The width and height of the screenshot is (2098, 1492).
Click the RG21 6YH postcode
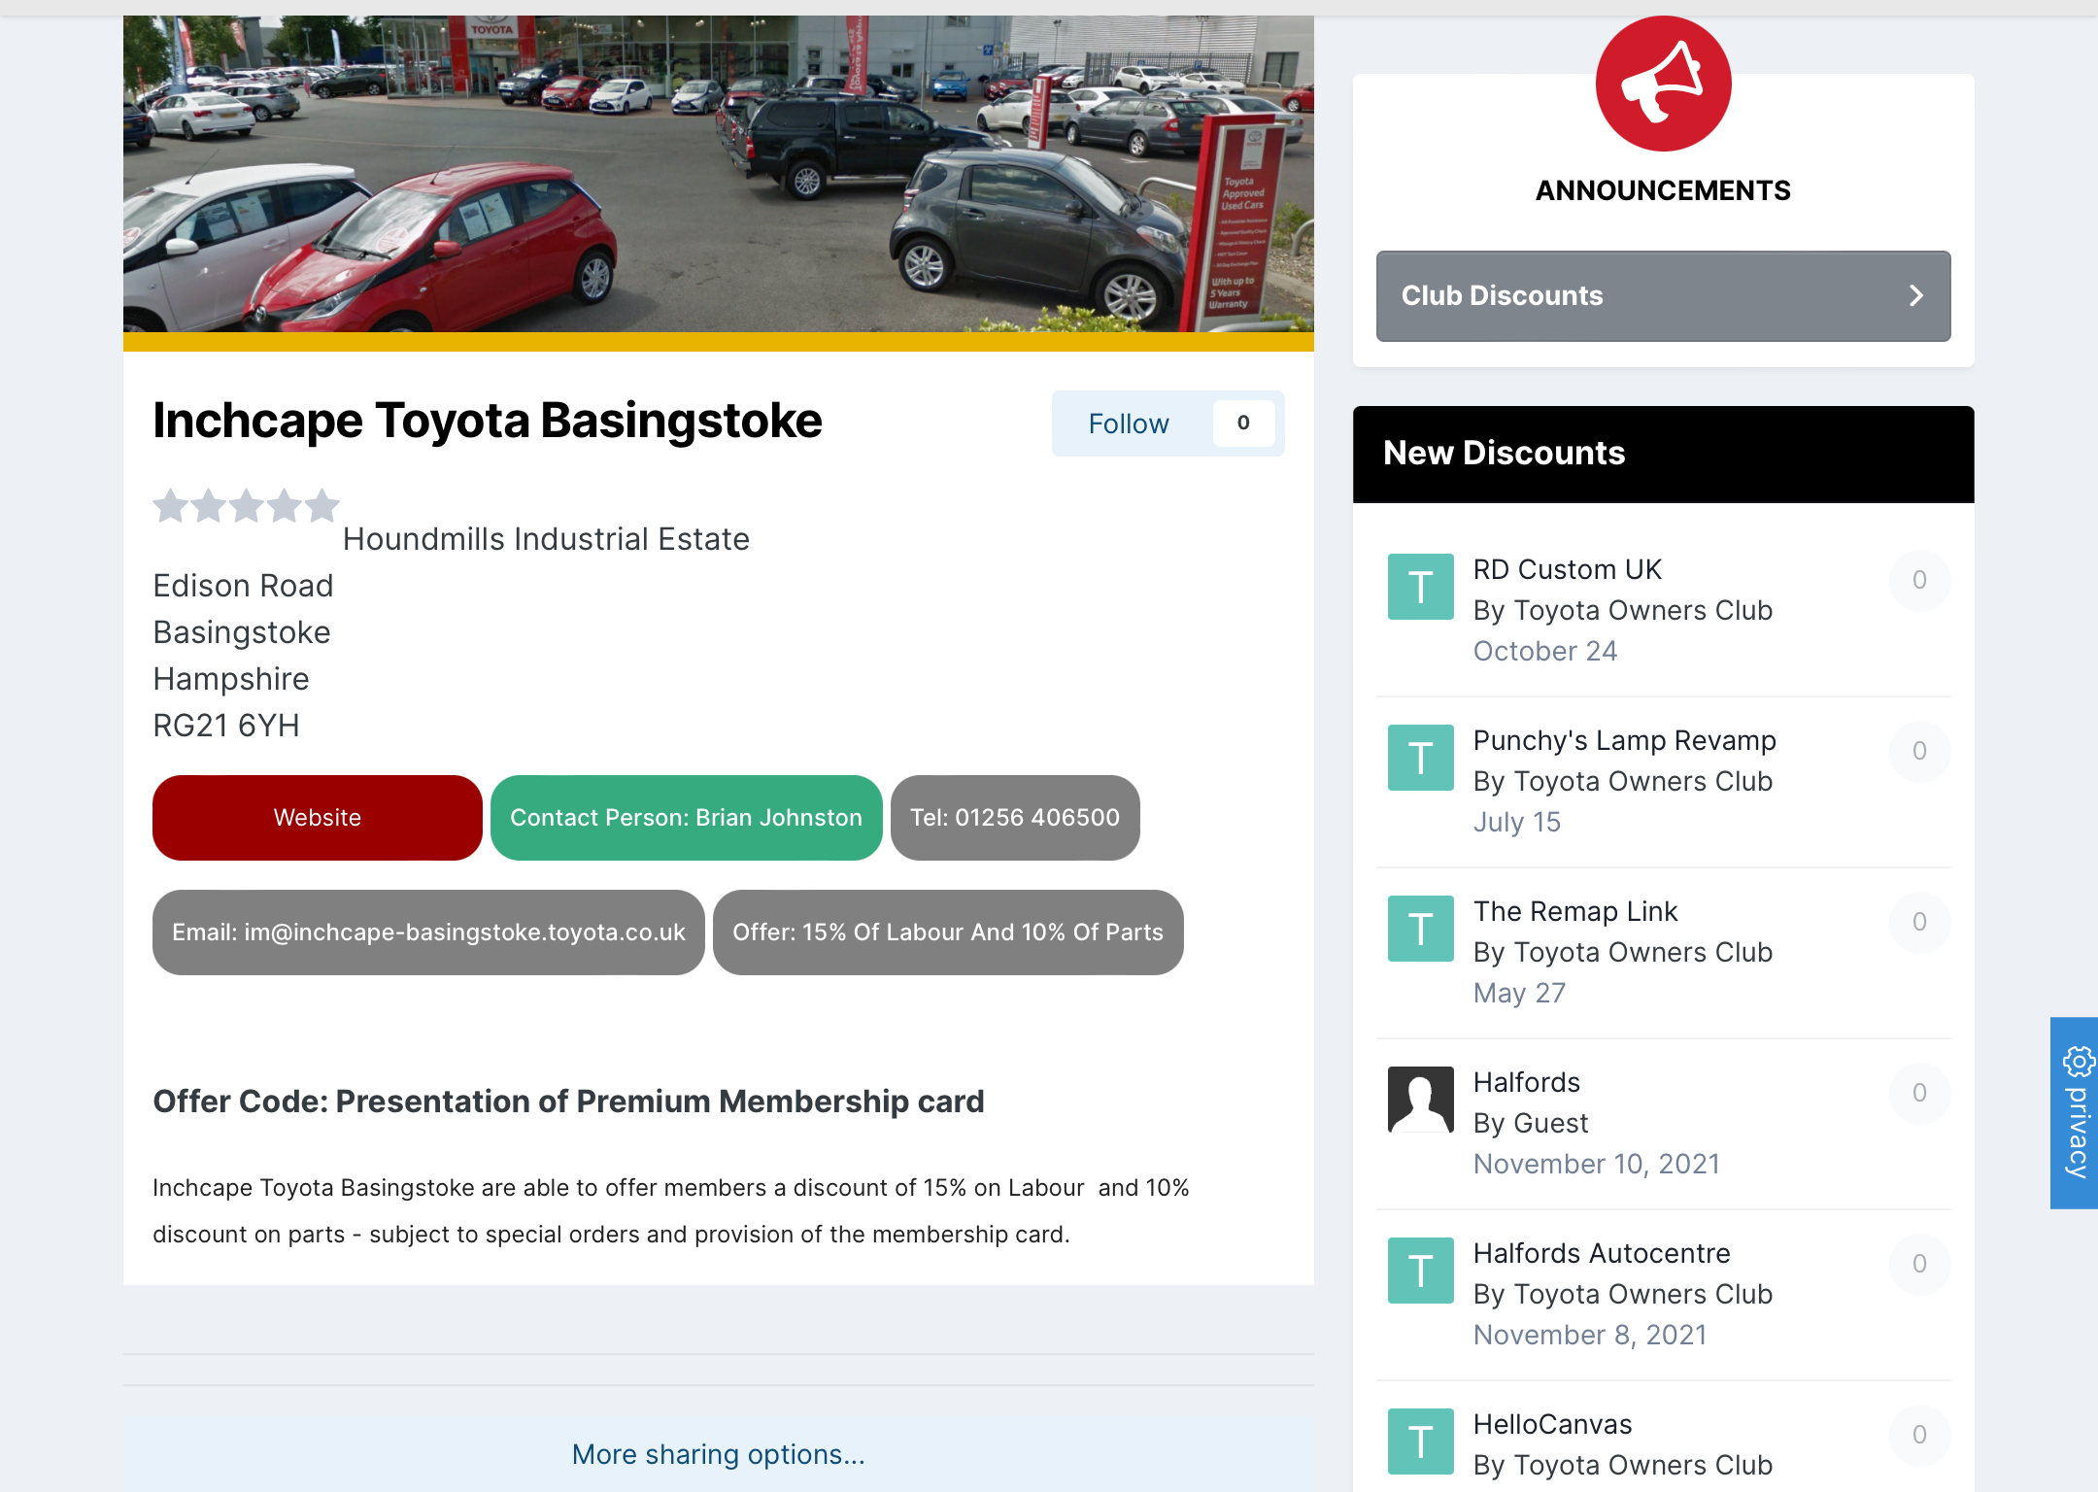pos(226,726)
